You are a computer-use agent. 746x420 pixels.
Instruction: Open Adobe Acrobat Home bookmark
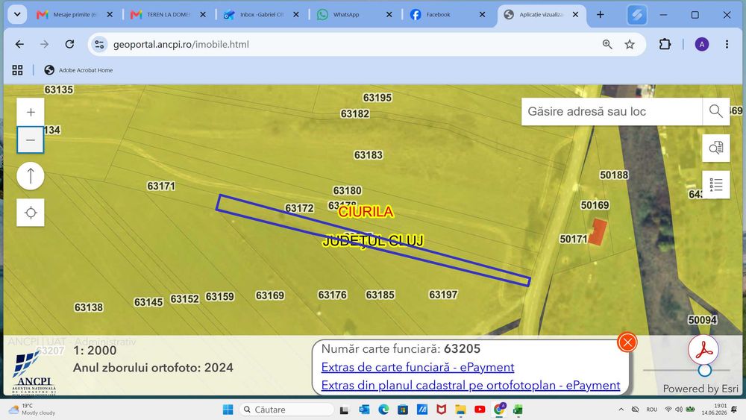(78, 70)
